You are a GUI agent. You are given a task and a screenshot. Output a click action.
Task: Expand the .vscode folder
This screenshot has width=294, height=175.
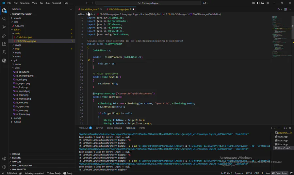coord(18,18)
